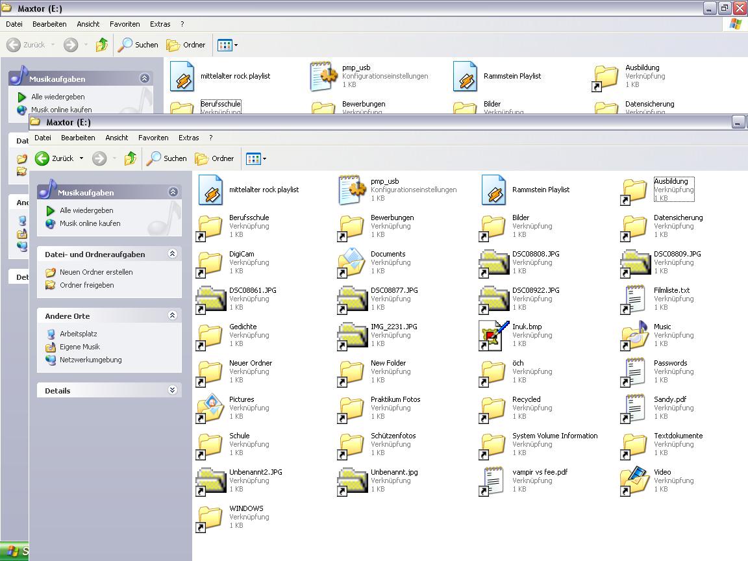Click Suchen in the back window toolbar

pos(138,45)
